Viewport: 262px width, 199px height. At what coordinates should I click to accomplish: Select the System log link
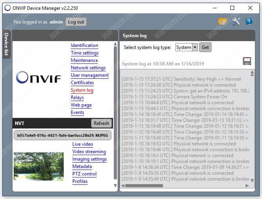tap(82, 90)
